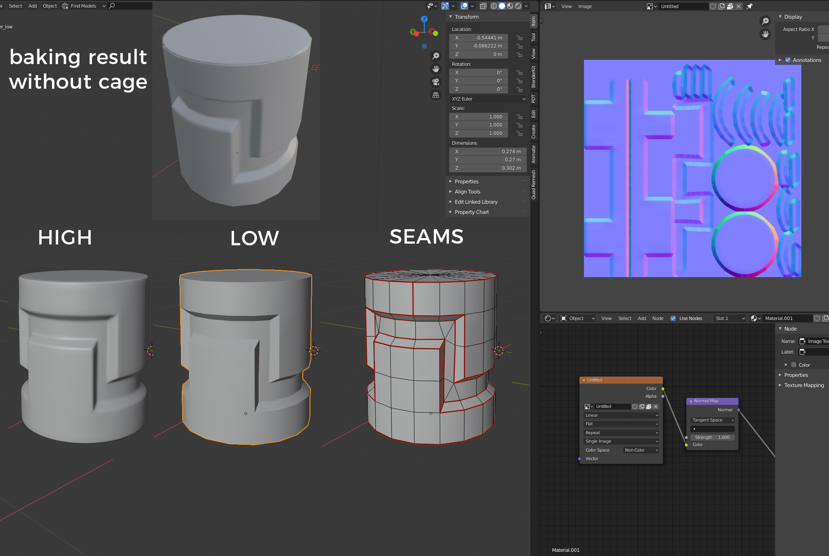Click fake user shield next to Material.001
829x556 pixels.
(x=817, y=318)
